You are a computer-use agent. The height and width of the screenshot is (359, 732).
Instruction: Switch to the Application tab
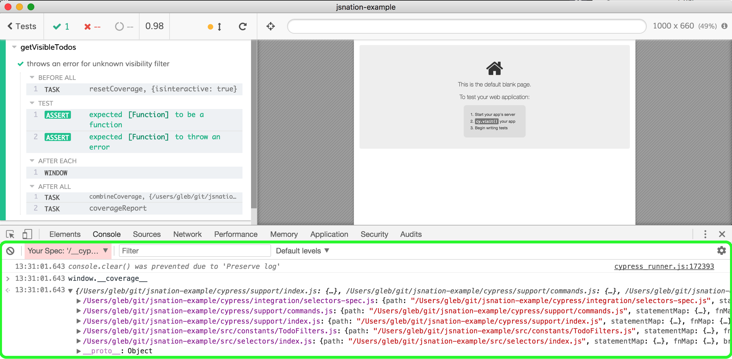click(329, 234)
